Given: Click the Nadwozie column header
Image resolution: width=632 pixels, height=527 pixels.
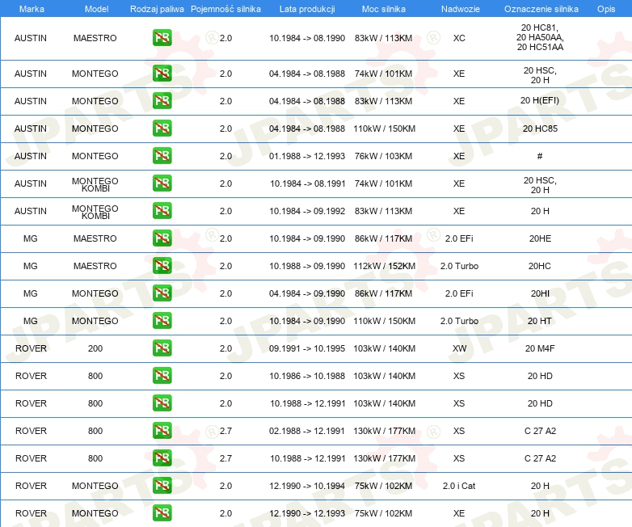Looking at the screenshot, I should 461,9.
